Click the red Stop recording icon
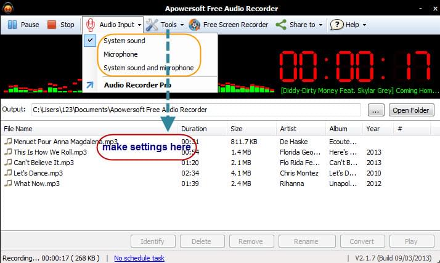 pos(51,25)
